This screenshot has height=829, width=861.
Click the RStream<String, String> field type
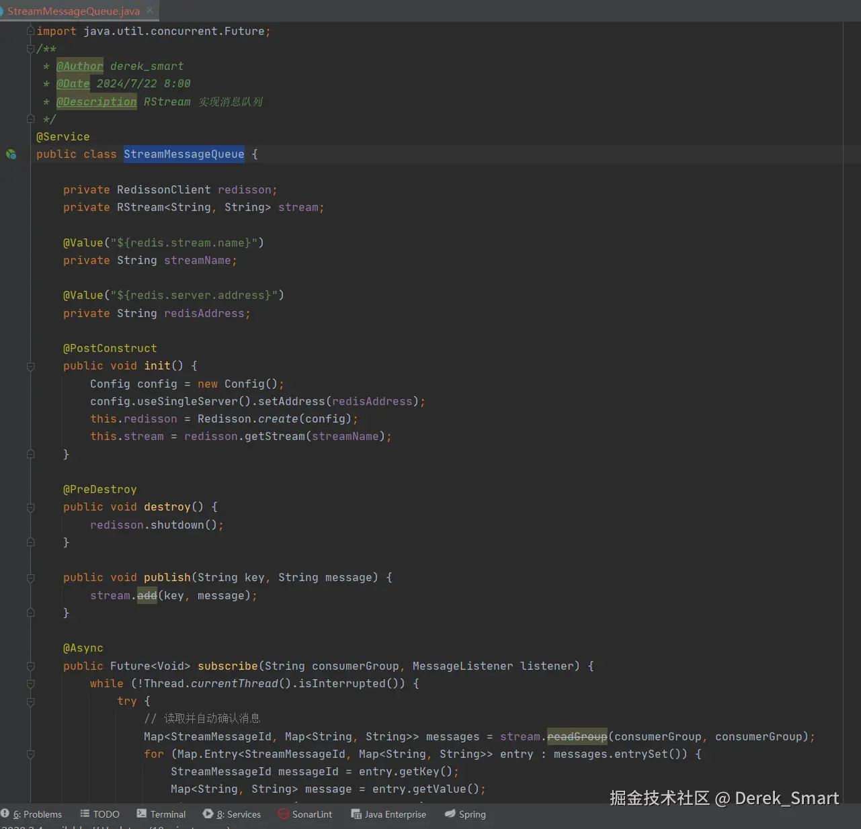coord(194,208)
